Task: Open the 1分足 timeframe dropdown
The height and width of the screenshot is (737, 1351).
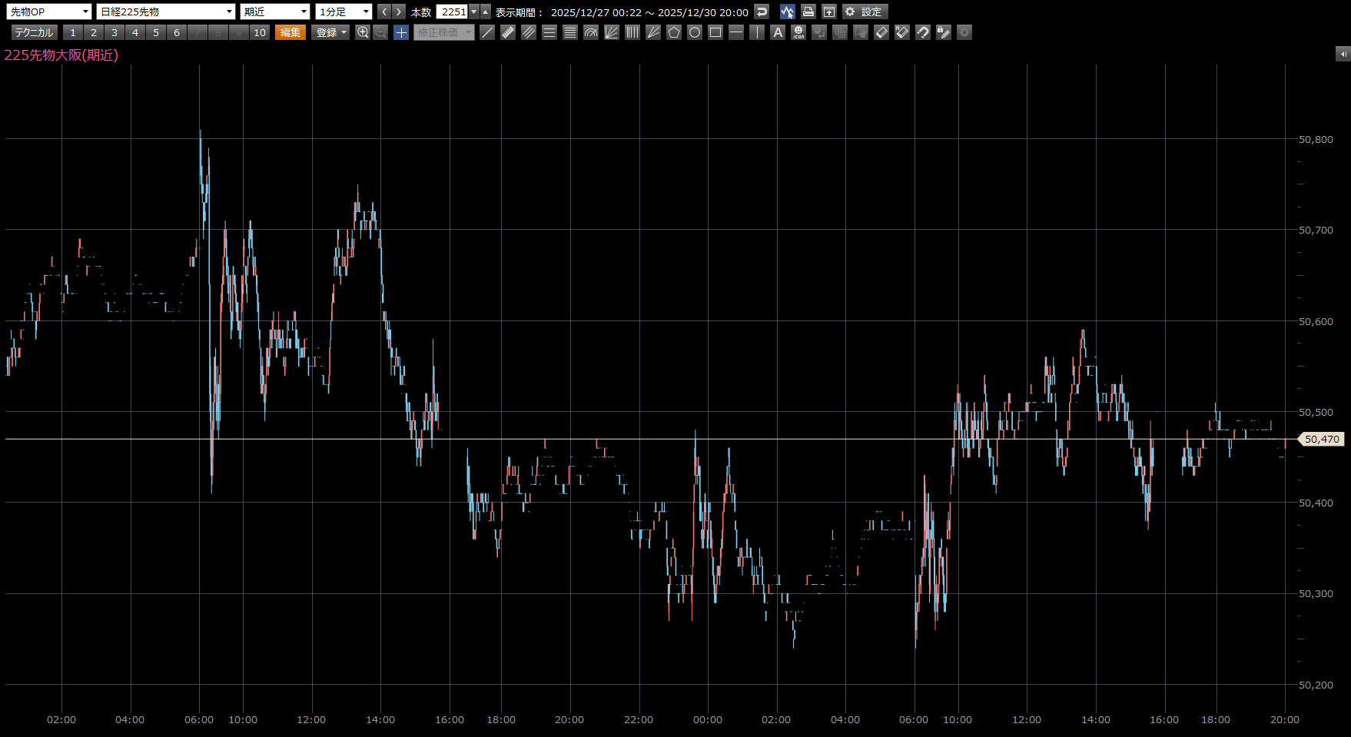Action: [344, 12]
